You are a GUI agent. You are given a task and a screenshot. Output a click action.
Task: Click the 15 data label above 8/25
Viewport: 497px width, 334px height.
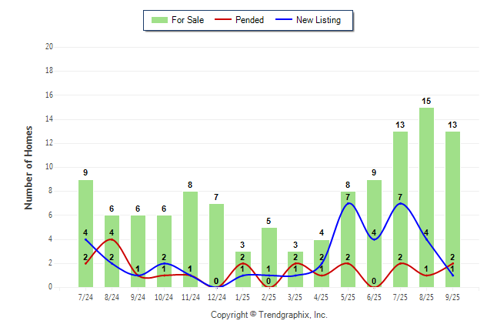[426, 101]
